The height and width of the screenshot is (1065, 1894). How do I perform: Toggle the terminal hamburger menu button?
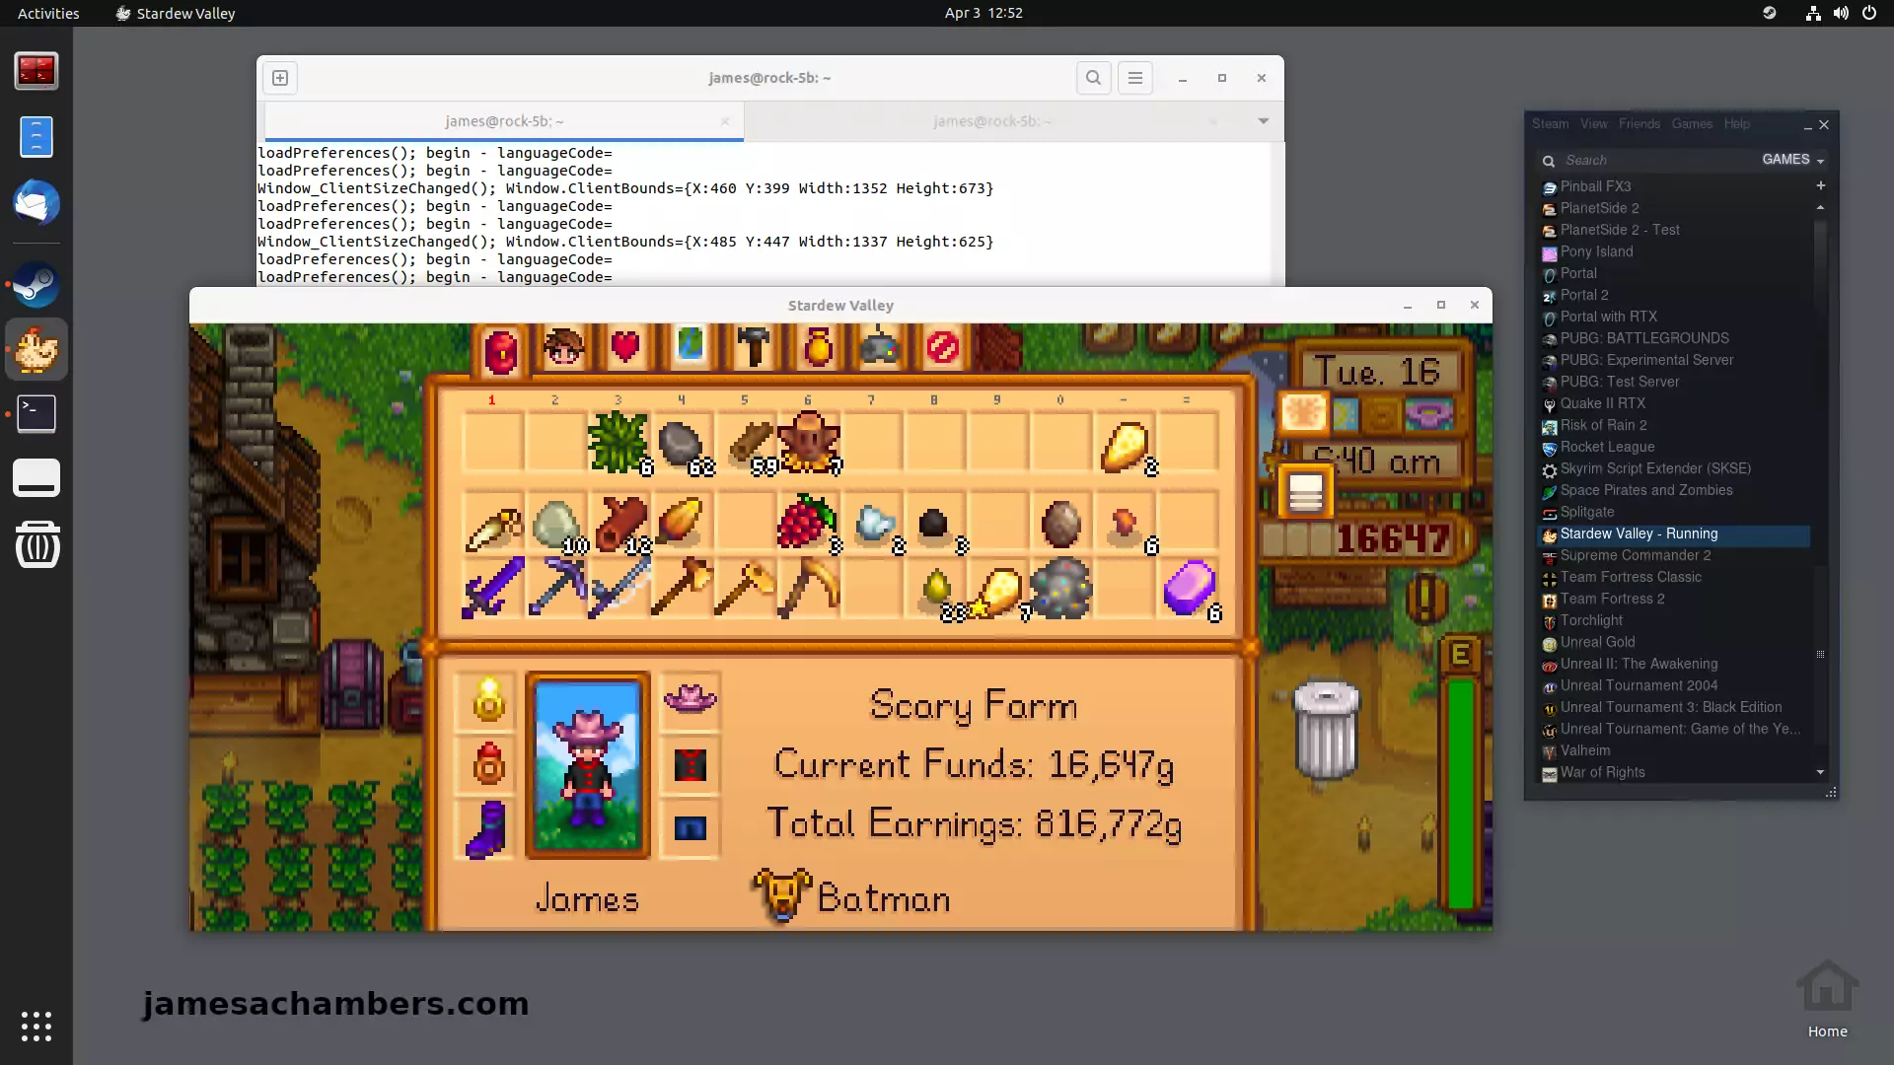pyautogui.click(x=1134, y=78)
